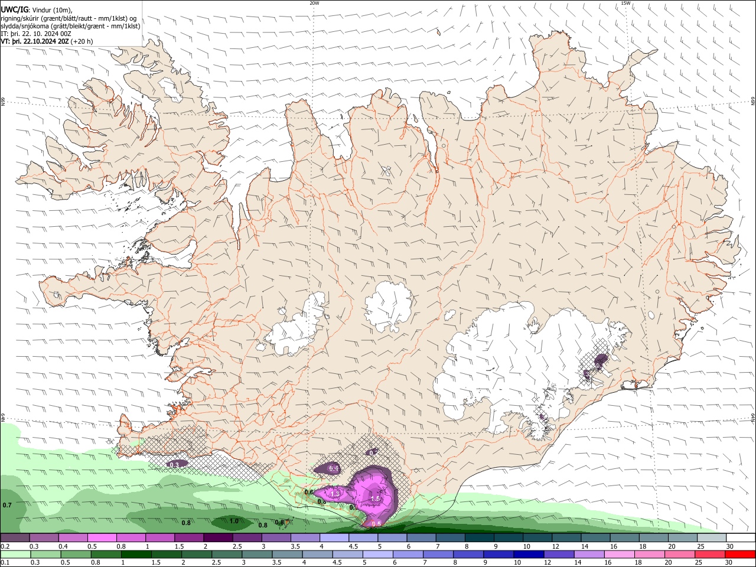Click the 'VT: þri. 22.10.2024 20Z (+20 h)' line
756x567 pixels.
point(47,41)
